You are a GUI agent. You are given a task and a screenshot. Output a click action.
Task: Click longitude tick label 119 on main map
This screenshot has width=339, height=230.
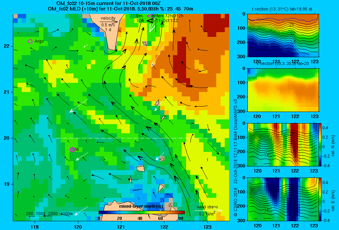(35, 227)
